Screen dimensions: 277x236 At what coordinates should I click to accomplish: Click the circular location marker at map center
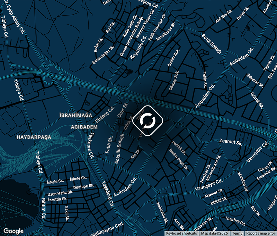coord(148,120)
